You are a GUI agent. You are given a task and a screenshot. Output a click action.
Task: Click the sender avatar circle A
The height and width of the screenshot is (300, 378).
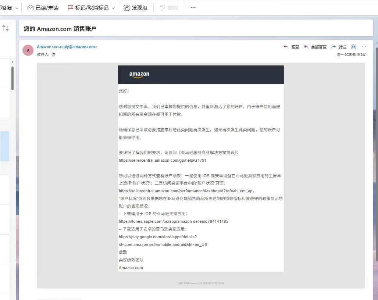click(x=28, y=50)
